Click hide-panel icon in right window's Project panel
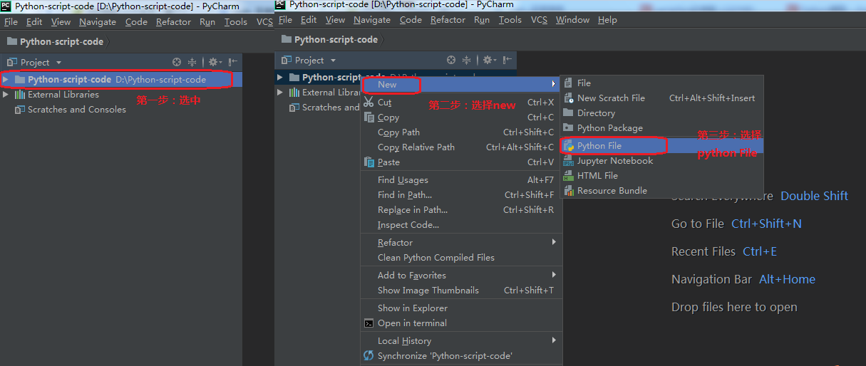 click(507, 61)
